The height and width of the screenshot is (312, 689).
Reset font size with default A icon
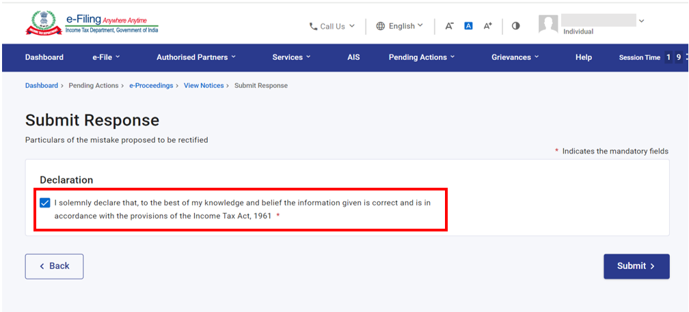pos(468,26)
